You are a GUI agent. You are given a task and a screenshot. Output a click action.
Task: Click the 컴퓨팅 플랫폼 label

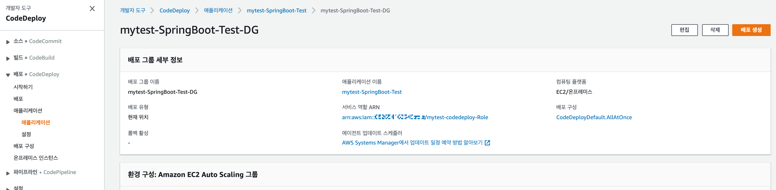pos(571,82)
